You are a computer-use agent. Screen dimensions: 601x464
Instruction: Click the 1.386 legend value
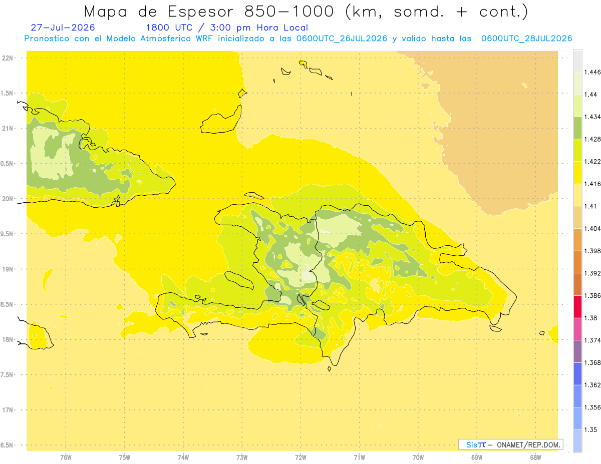coord(593,296)
